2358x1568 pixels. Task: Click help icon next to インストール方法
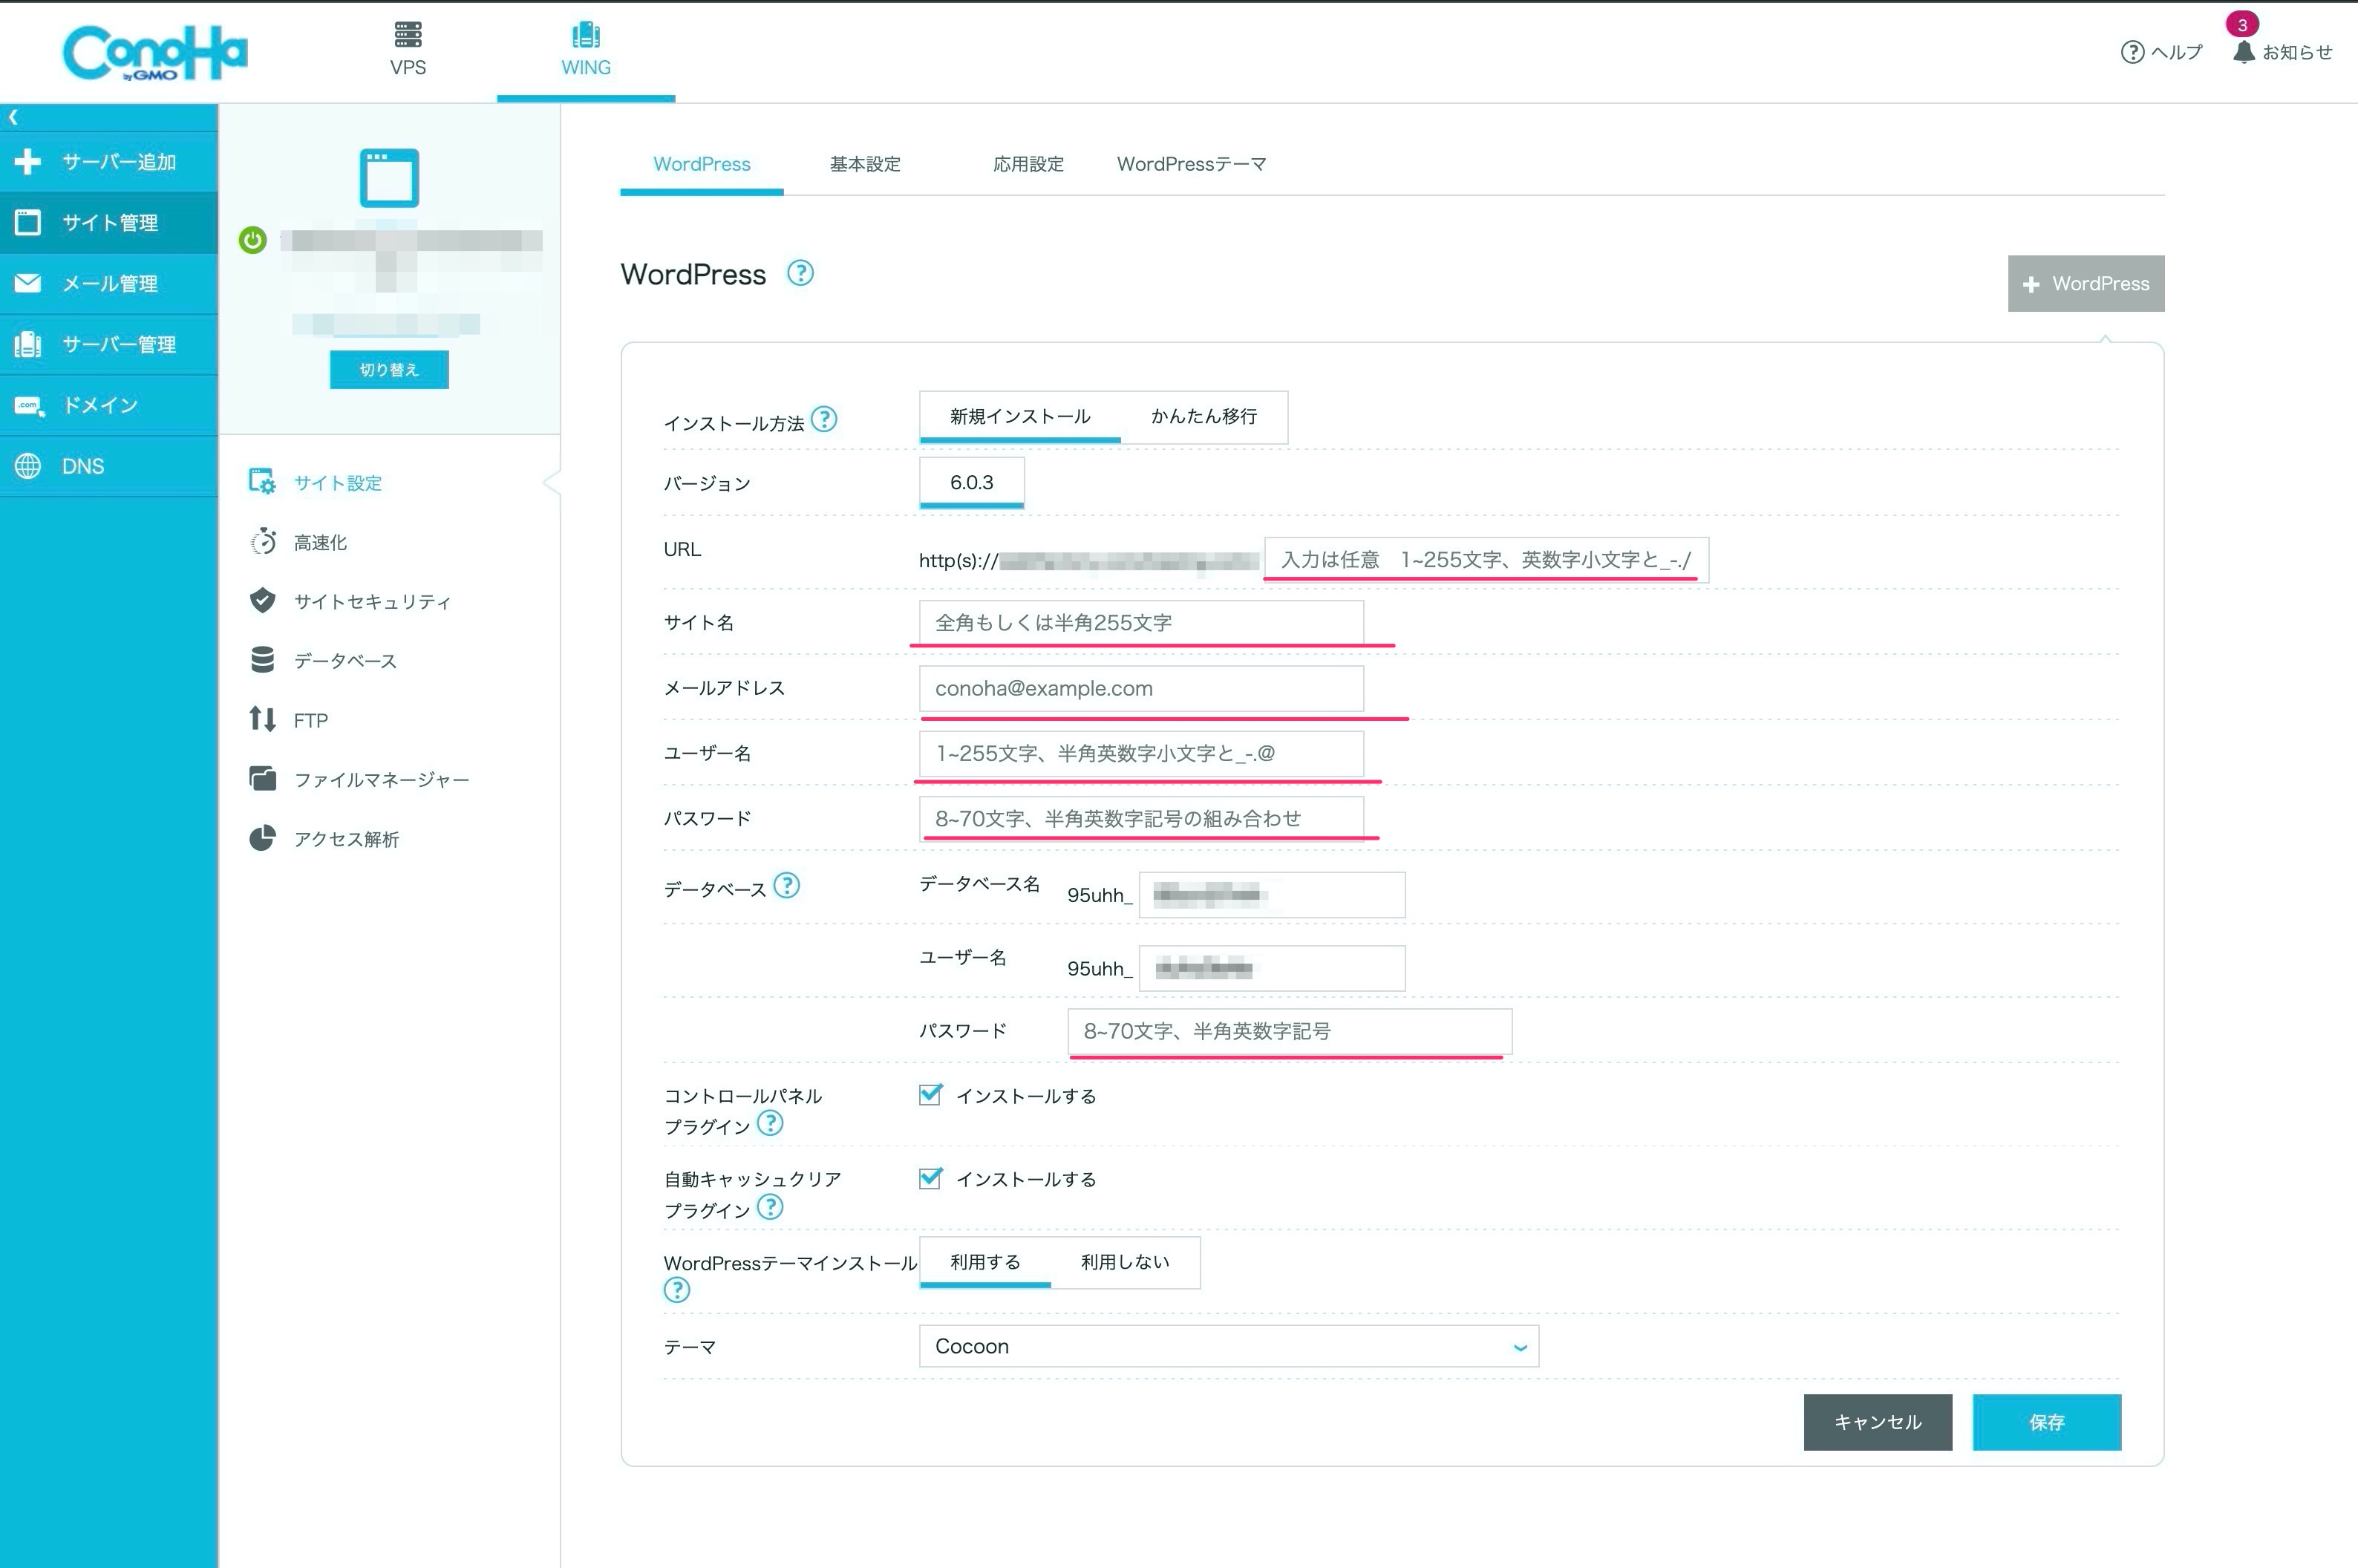point(824,419)
